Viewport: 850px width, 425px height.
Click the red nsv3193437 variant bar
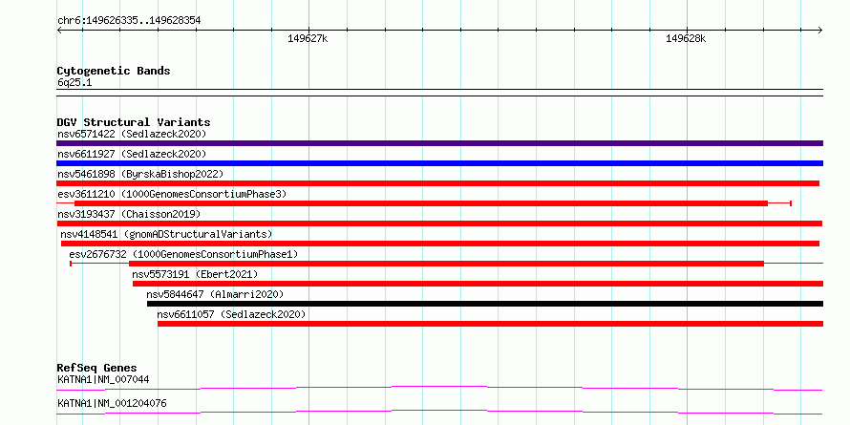(439, 223)
